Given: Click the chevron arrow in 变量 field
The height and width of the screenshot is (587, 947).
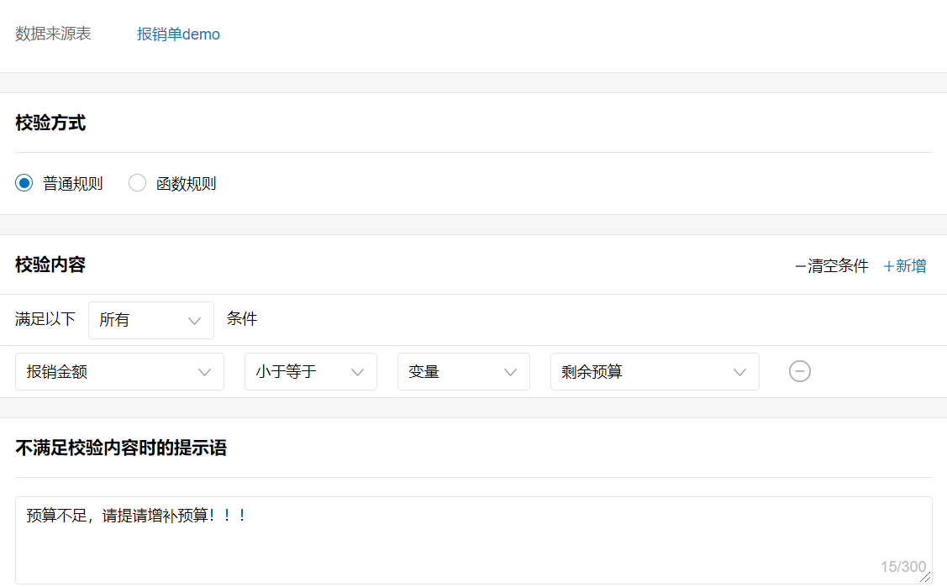Looking at the screenshot, I should pyautogui.click(x=510, y=372).
